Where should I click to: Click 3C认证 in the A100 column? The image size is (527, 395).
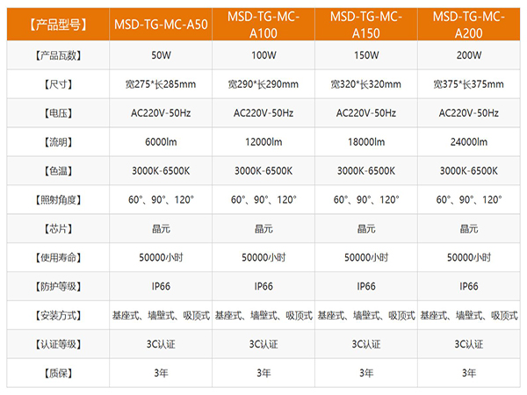click(263, 344)
